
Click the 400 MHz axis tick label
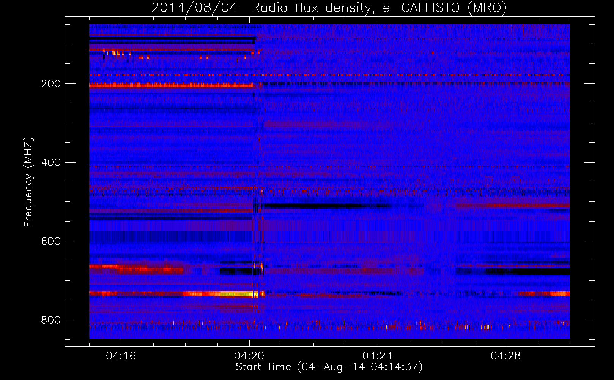click(51, 163)
